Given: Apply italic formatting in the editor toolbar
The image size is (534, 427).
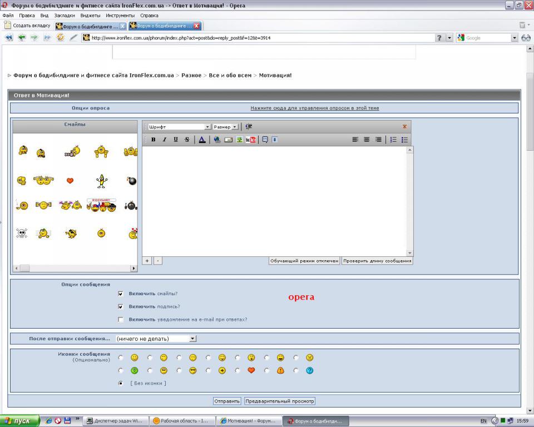Looking at the screenshot, I should [x=165, y=140].
